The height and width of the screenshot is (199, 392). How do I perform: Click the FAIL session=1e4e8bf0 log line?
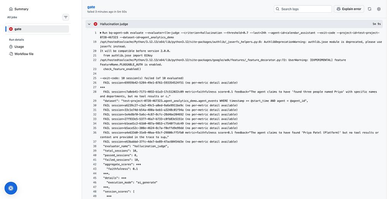170,114
